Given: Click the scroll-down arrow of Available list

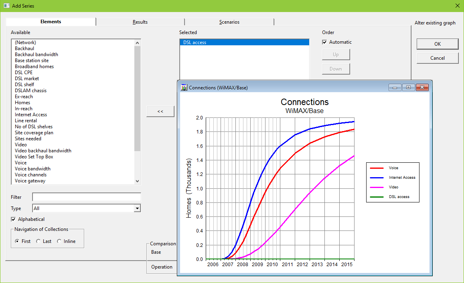Looking at the screenshot, I should (137, 181).
